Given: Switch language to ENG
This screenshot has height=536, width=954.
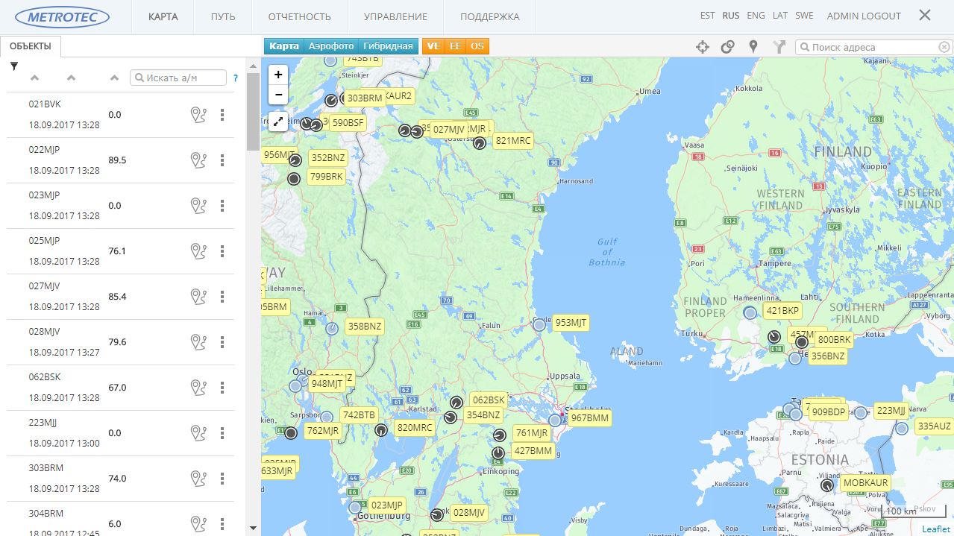Looking at the screenshot, I should (x=756, y=16).
